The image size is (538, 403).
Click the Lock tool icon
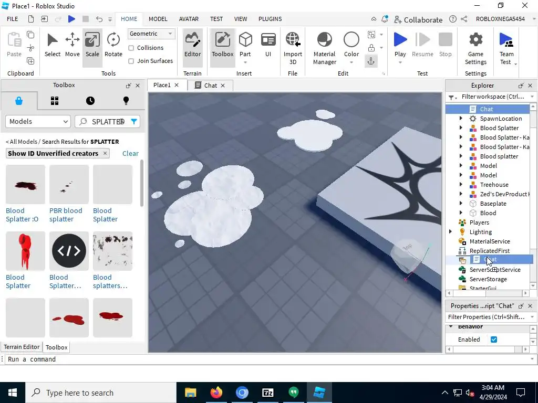[371, 48]
